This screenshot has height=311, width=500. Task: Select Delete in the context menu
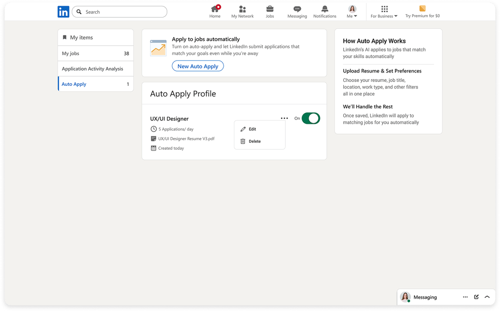(260, 141)
